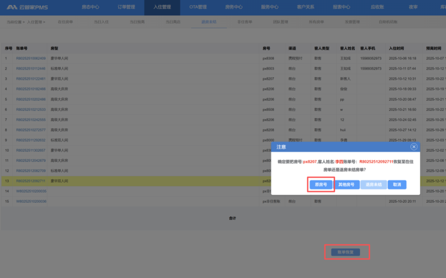This screenshot has height=278, width=446.
Task: Click the 账单号 column header
Action: (23, 48)
